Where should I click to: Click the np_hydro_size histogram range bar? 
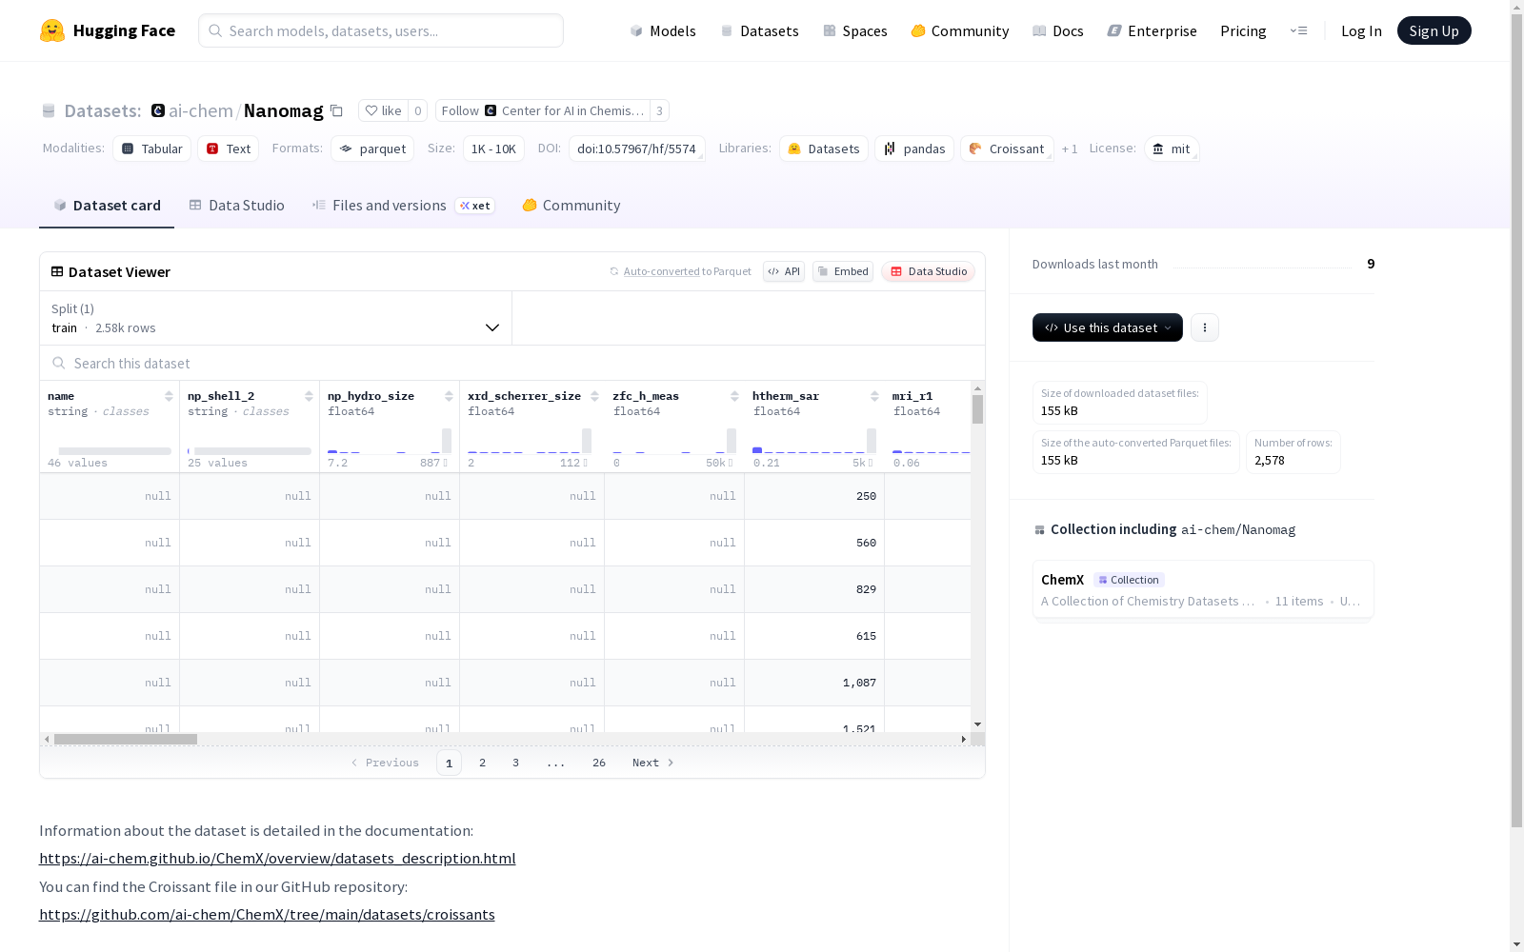coord(390,442)
